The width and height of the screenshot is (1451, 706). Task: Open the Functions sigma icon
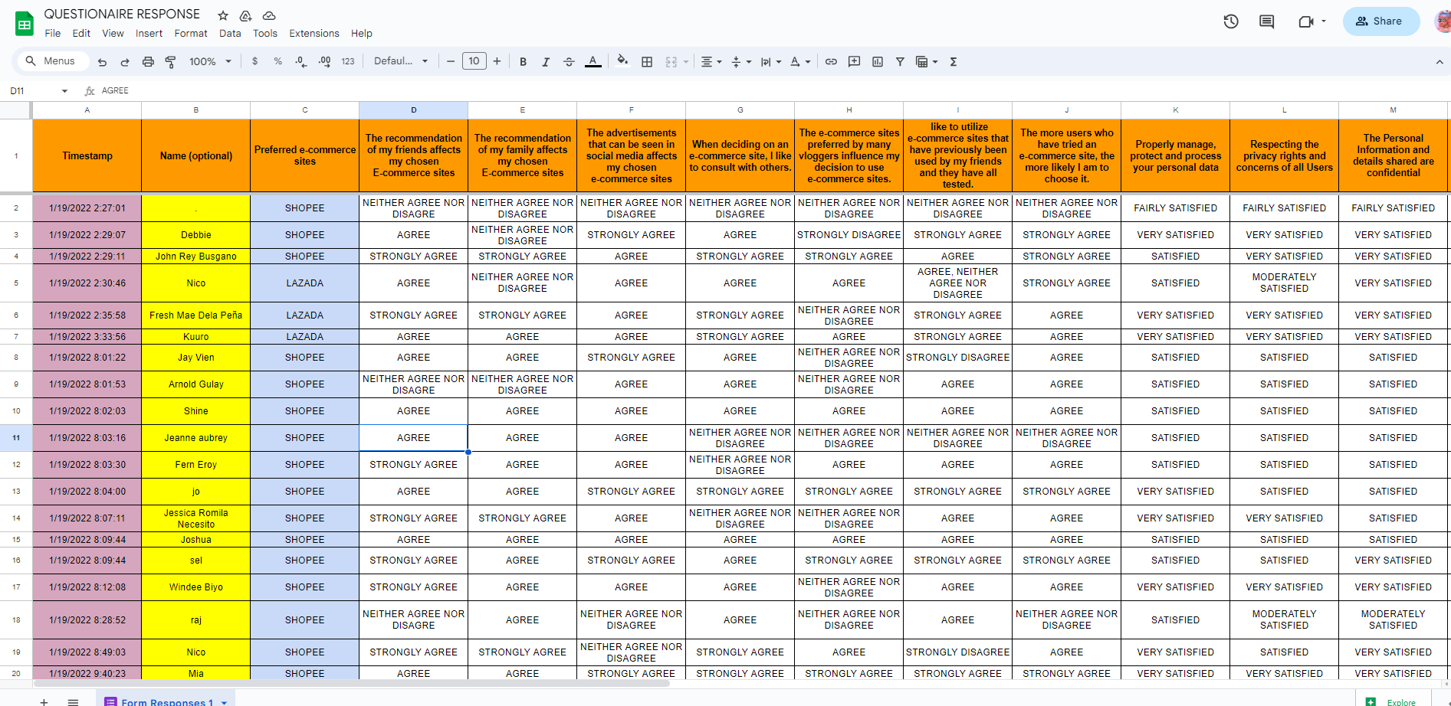(x=954, y=61)
